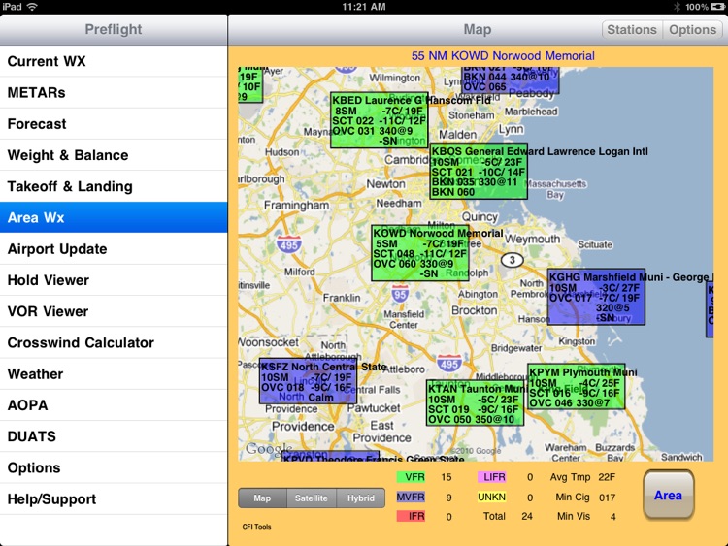Tap the station box showing BKN 044 340@10
This screenshot has width=728, height=546.
coord(511,80)
